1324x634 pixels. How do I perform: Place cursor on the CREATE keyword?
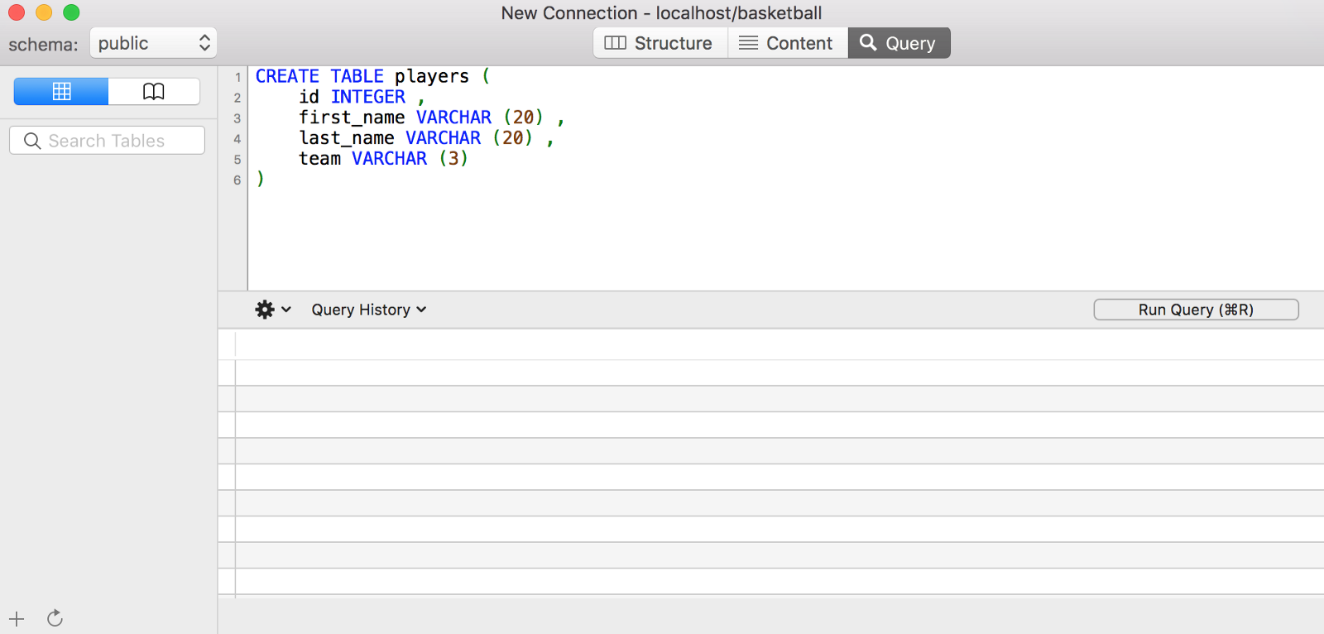coord(286,76)
